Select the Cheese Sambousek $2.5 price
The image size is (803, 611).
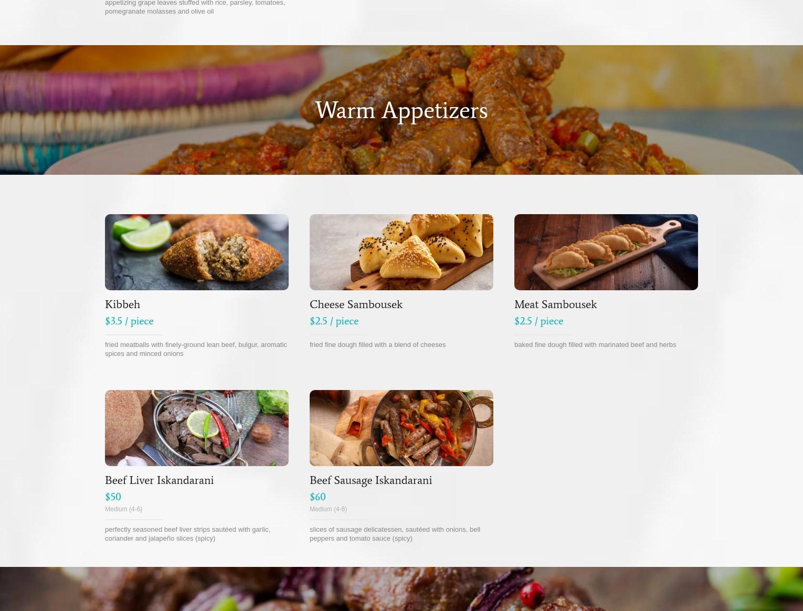334,321
